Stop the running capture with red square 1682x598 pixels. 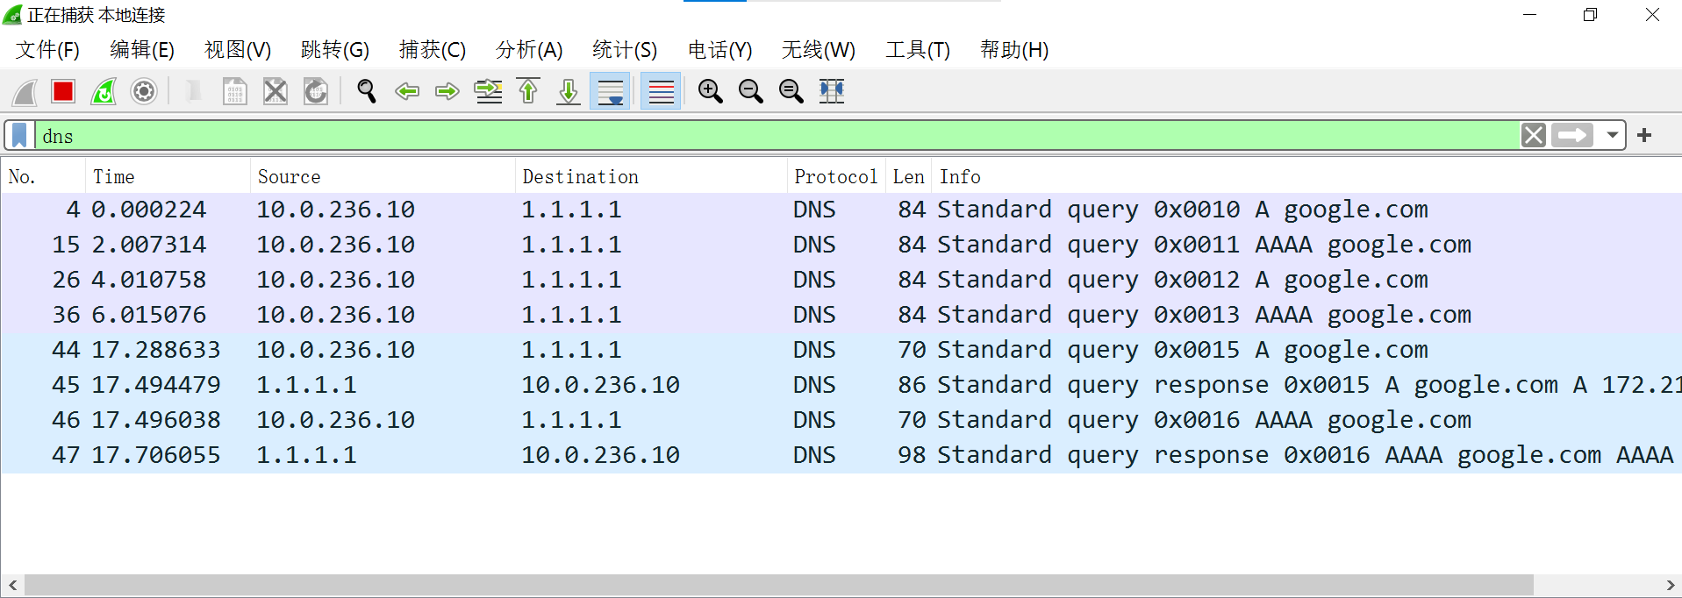pos(63,91)
